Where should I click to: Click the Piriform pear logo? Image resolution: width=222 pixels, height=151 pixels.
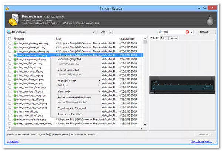[x=210, y=20]
